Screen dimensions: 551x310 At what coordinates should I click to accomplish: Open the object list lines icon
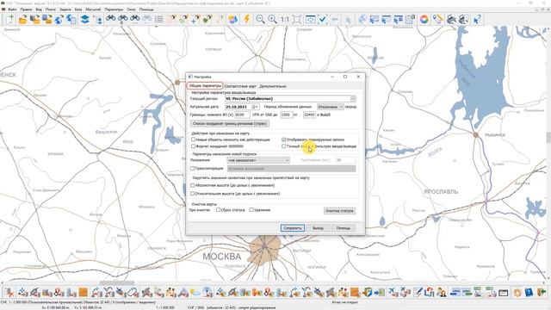click(159, 19)
